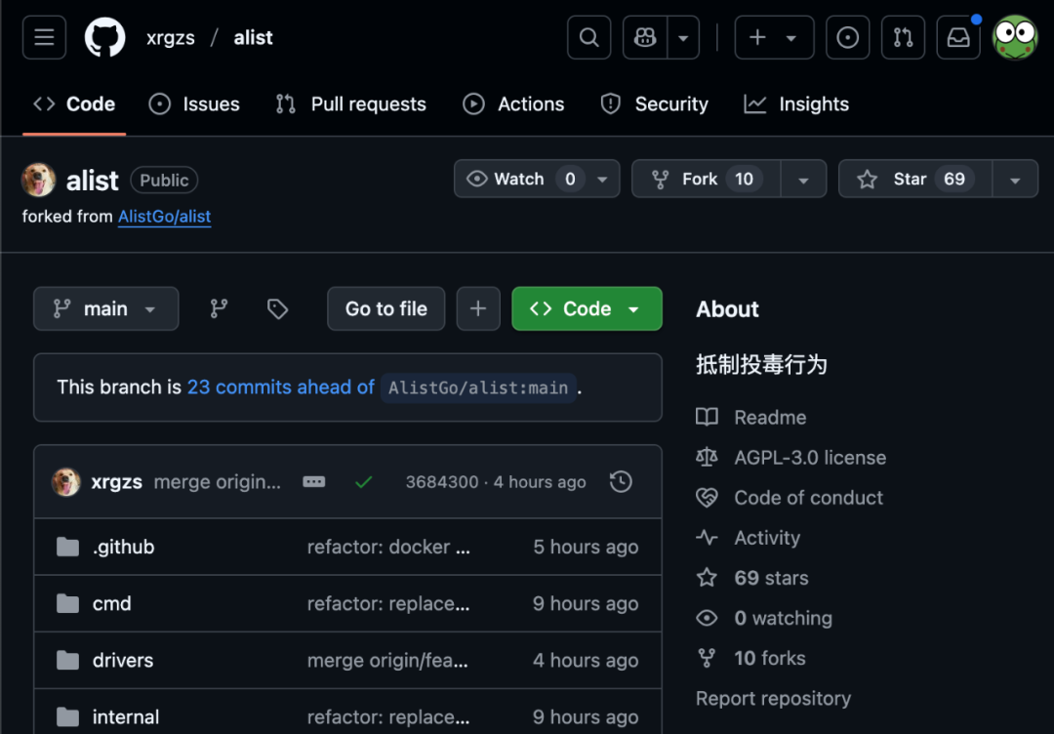Expand the Copilot dropdown arrow
The image size is (1054, 734).
(683, 38)
